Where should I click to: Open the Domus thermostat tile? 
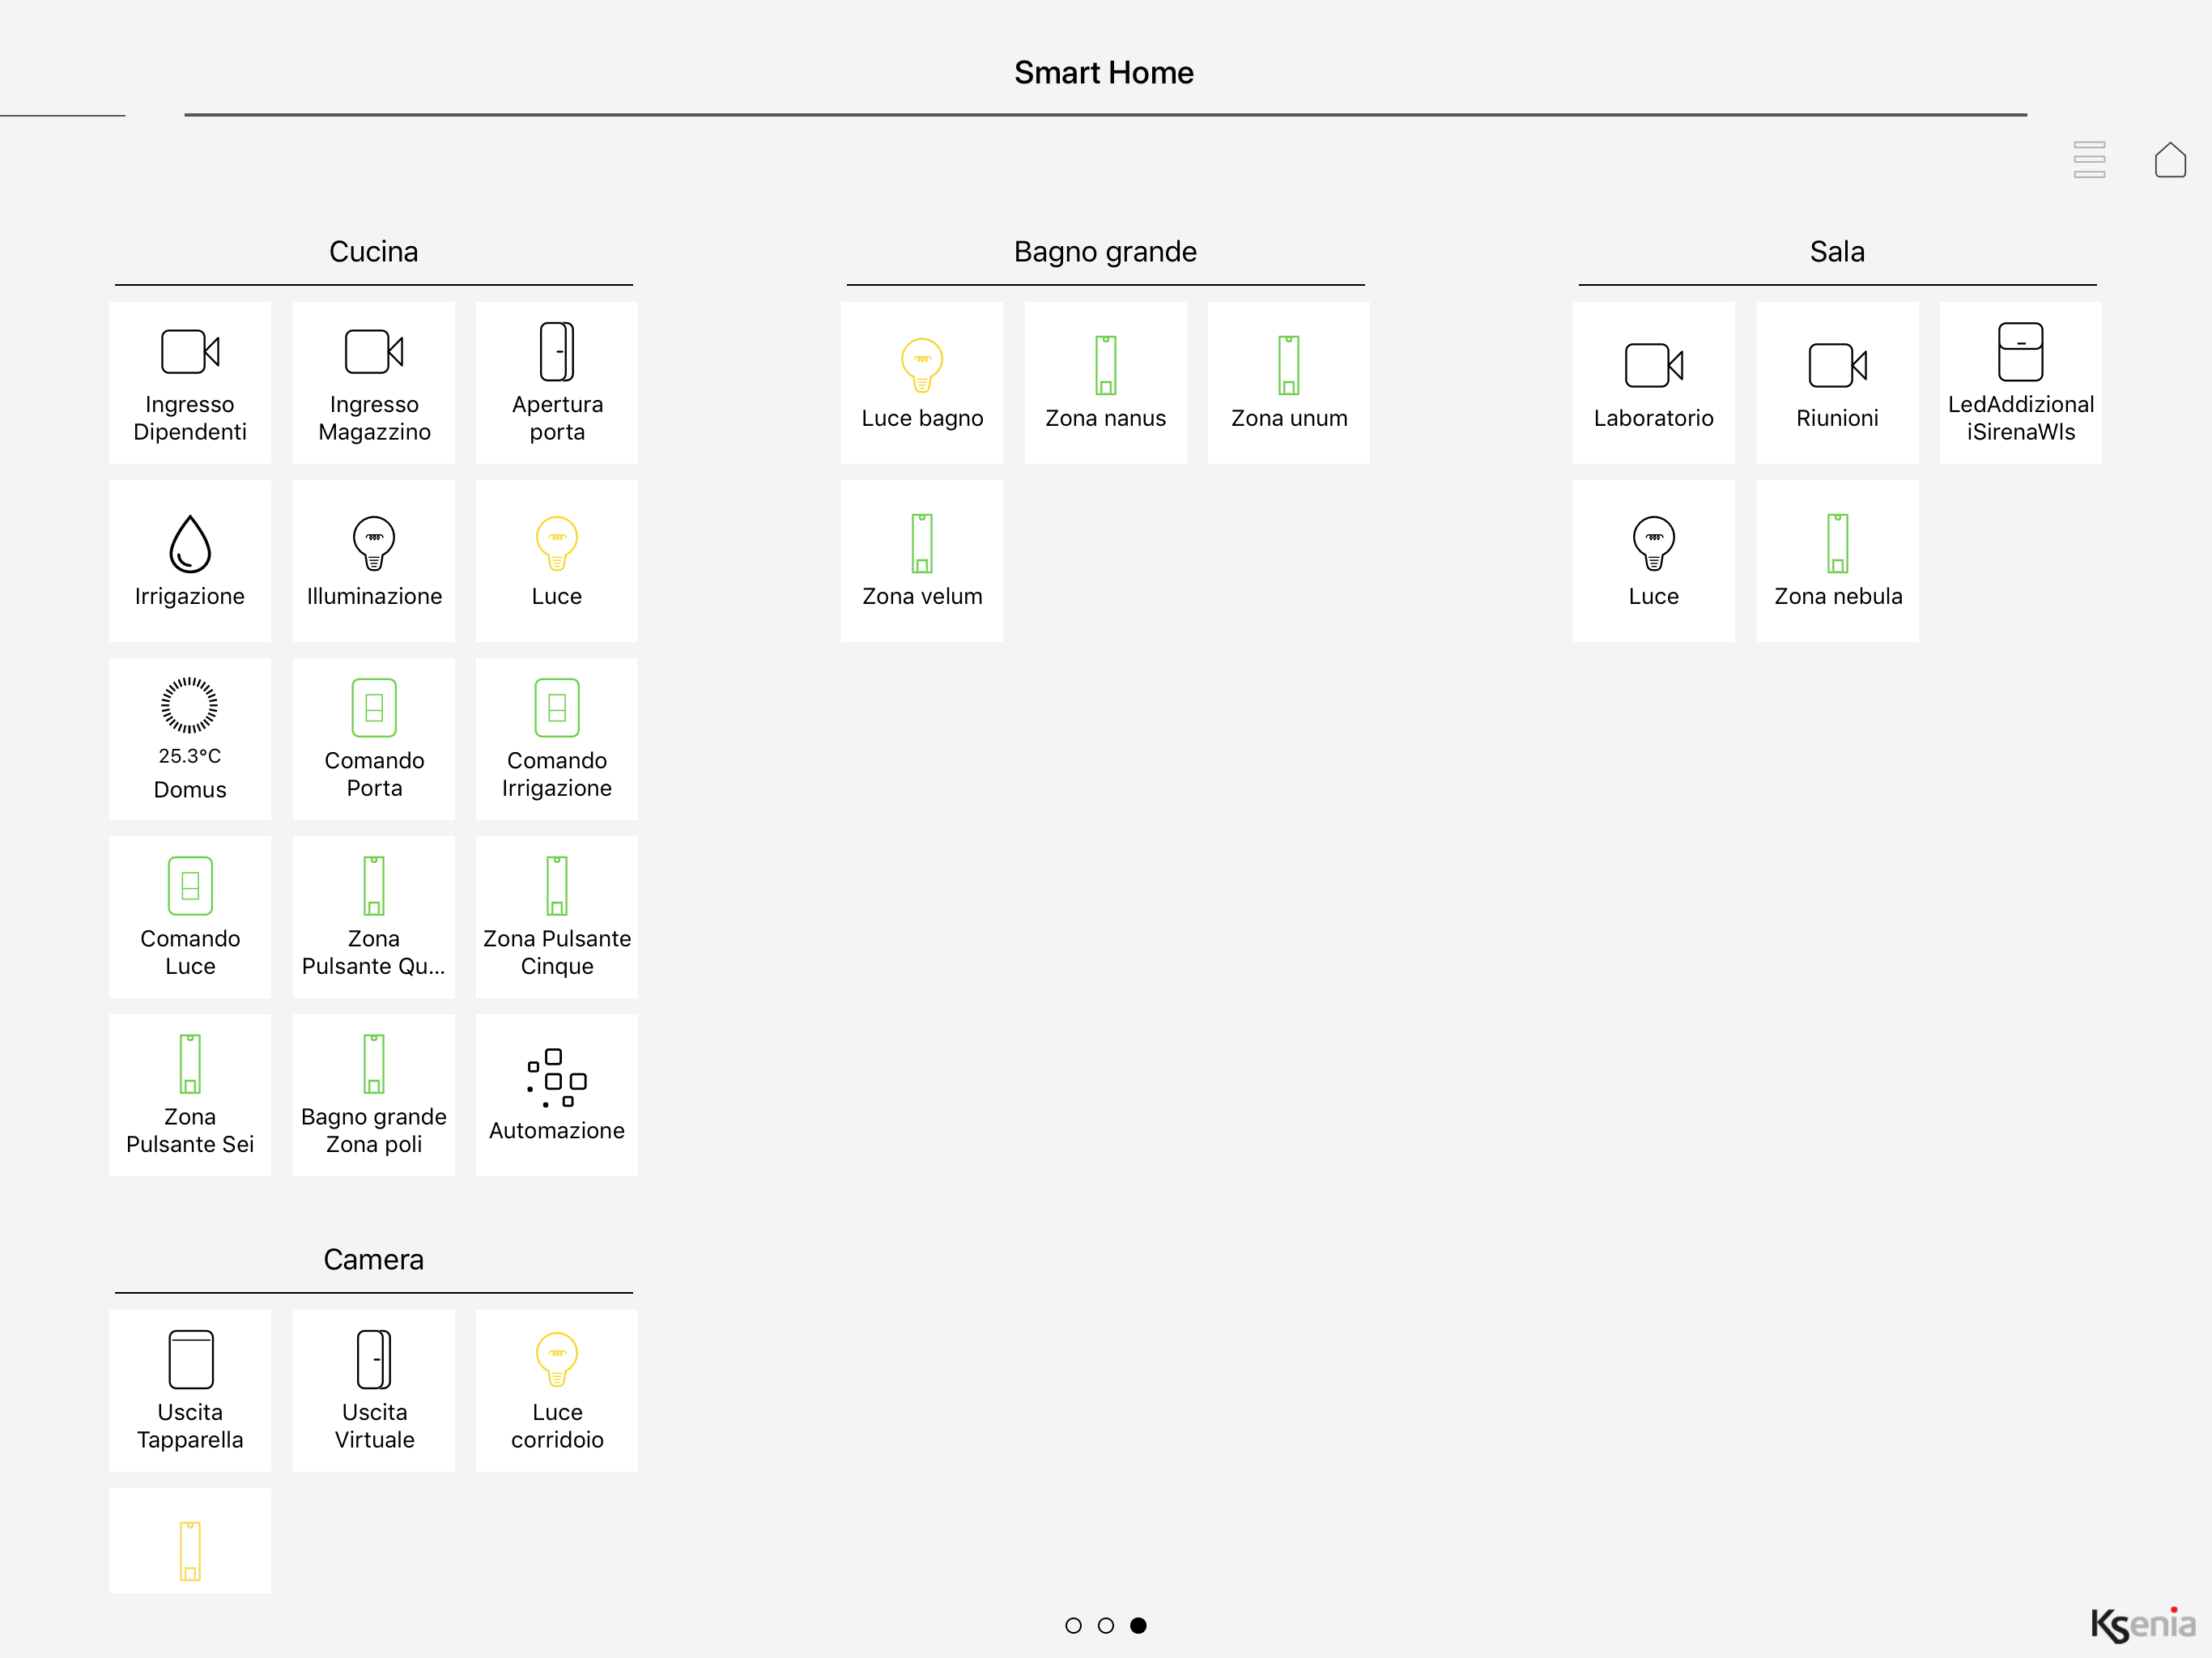tap(190, 739)
